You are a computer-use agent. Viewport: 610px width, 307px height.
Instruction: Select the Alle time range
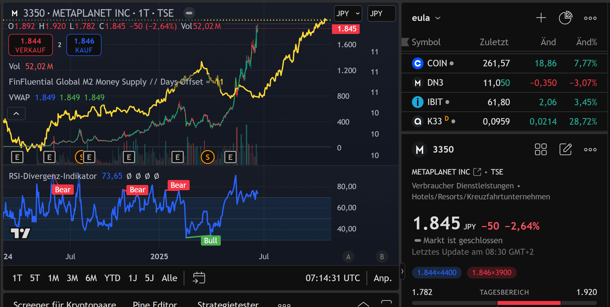click(169, 278)
